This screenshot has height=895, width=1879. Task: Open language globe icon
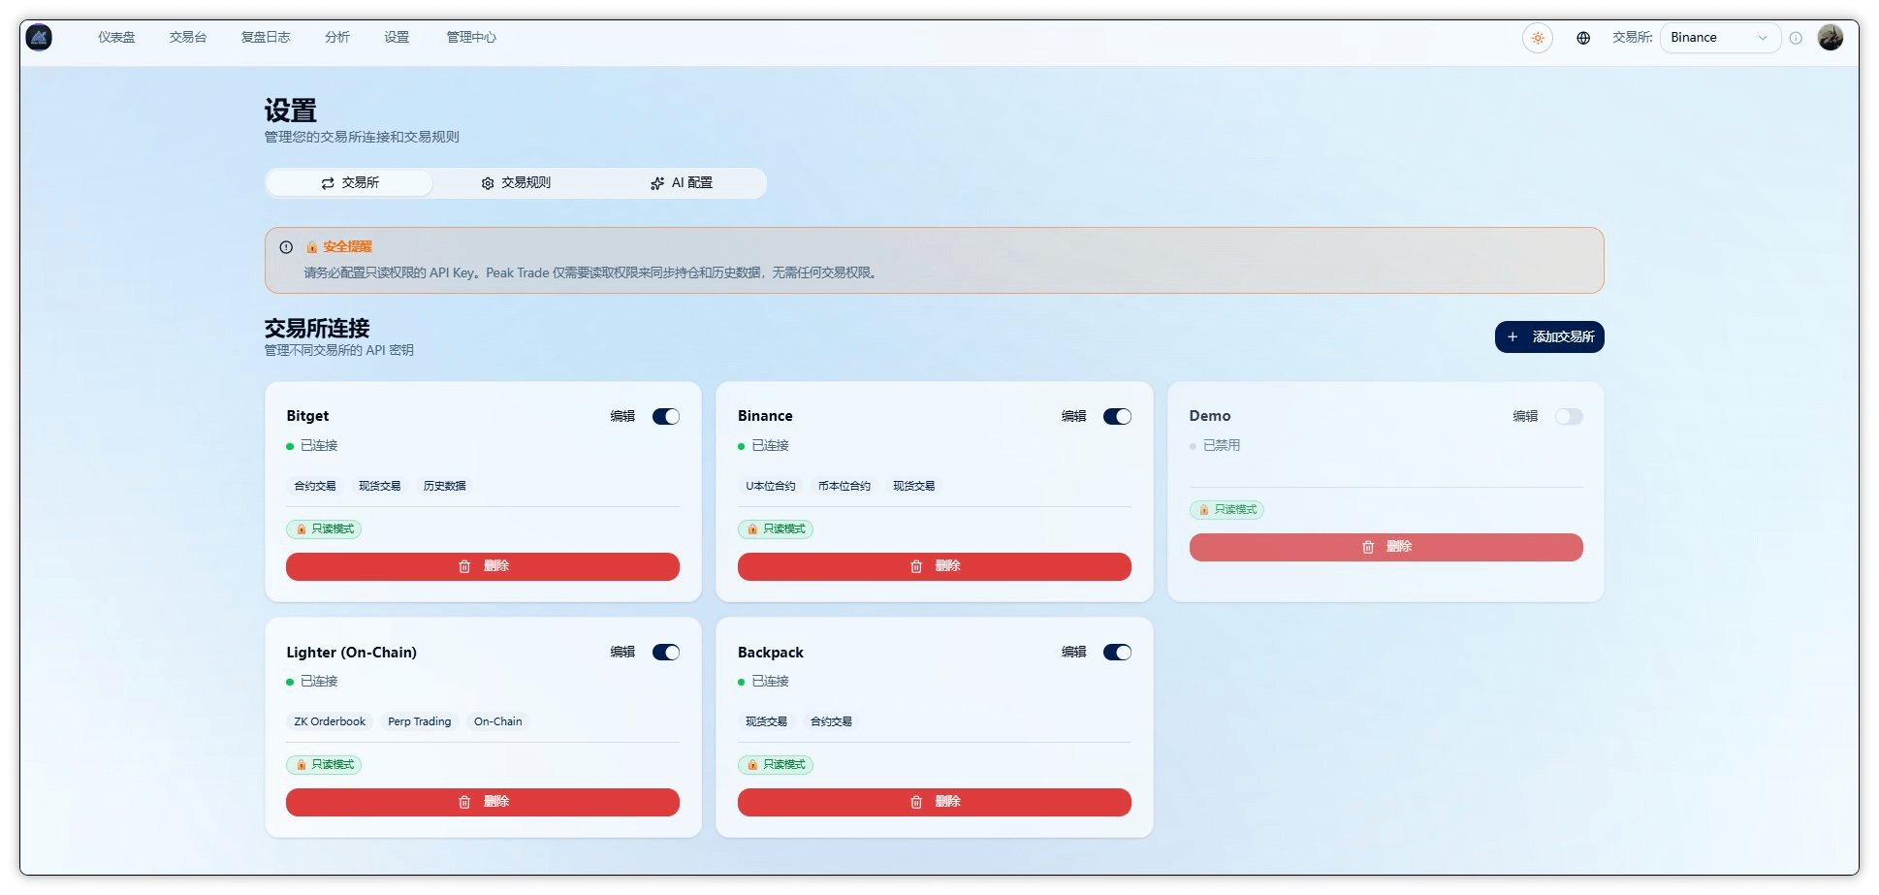[x=1583, y=38]
